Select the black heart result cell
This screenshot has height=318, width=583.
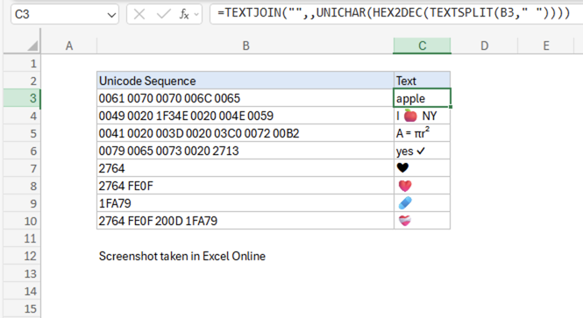coord(422,168)
